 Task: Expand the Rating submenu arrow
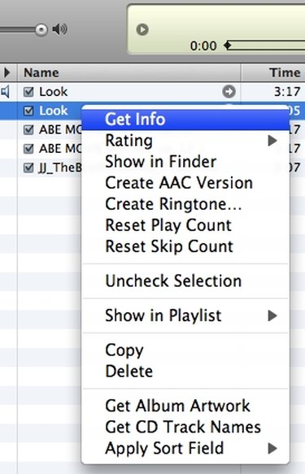point(272,141)
